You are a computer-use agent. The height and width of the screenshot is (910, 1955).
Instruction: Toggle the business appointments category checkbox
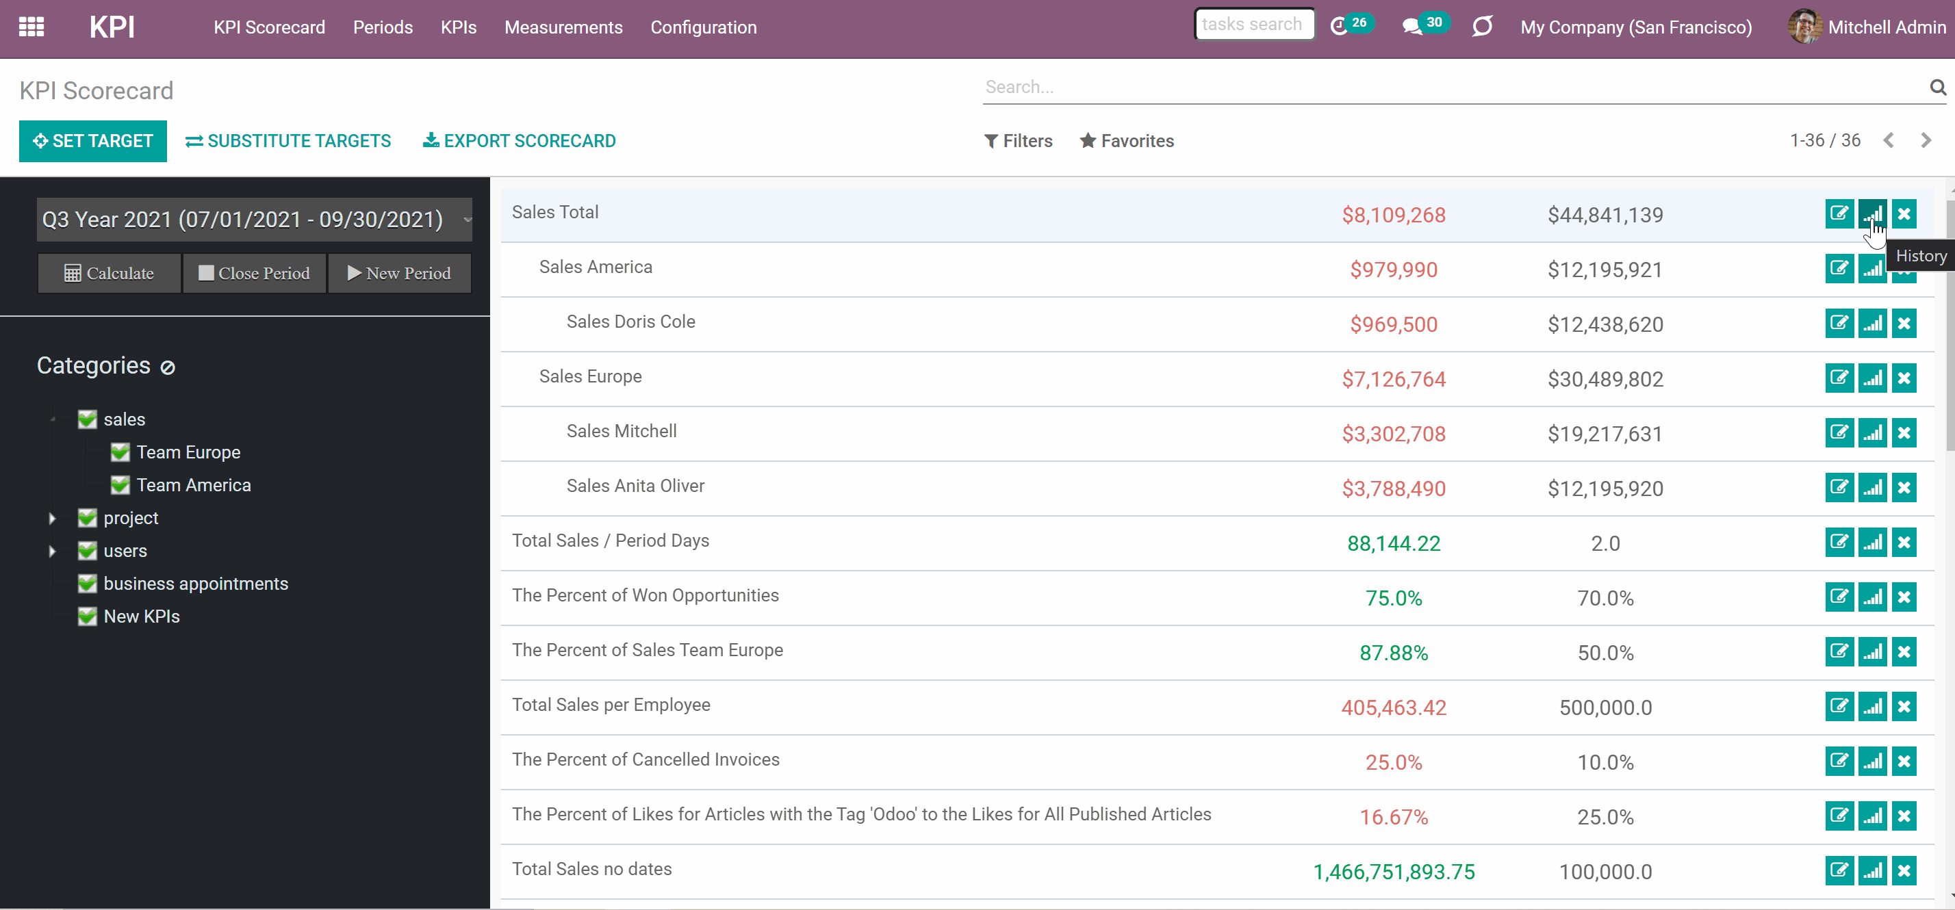point(88,584)
